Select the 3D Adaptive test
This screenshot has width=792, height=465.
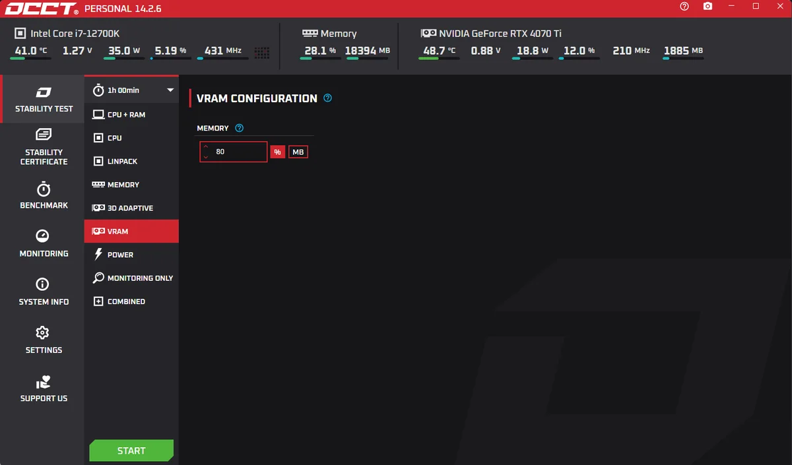[131, 208]
